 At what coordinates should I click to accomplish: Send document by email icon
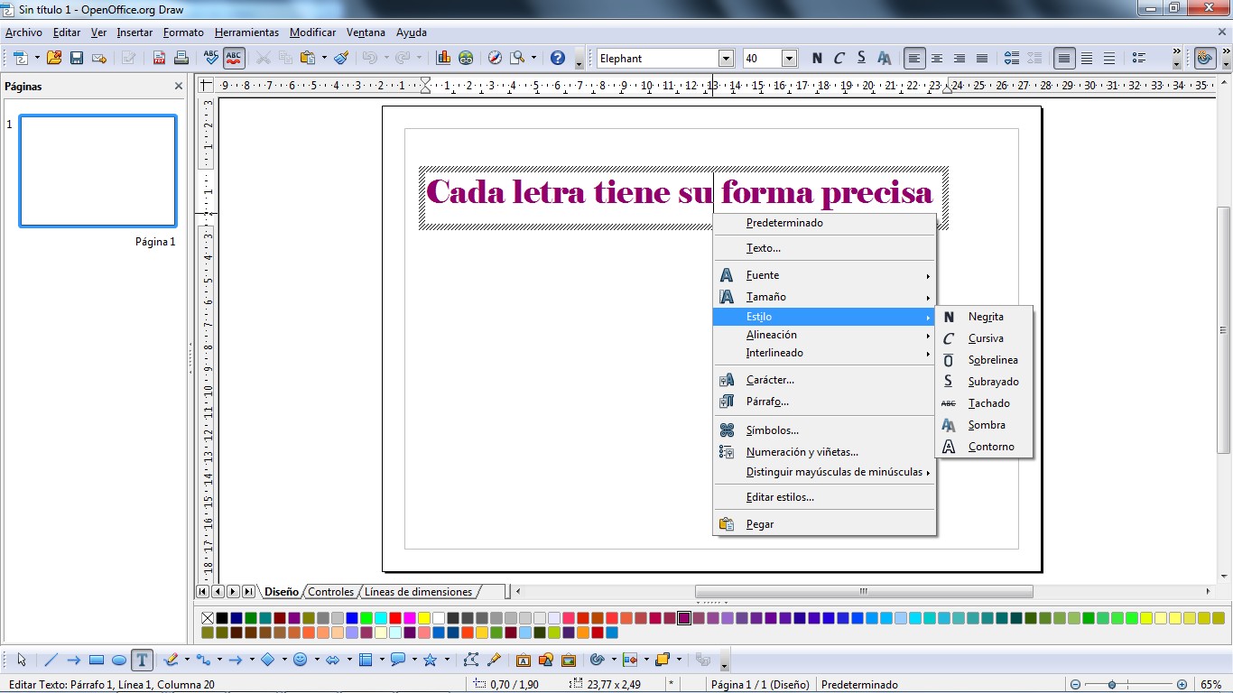tap(99, 58)
